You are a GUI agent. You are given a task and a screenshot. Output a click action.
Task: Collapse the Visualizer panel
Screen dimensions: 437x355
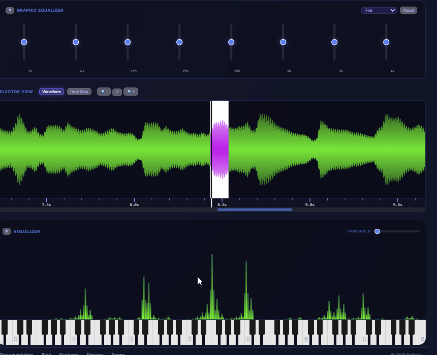coord(7,231)
